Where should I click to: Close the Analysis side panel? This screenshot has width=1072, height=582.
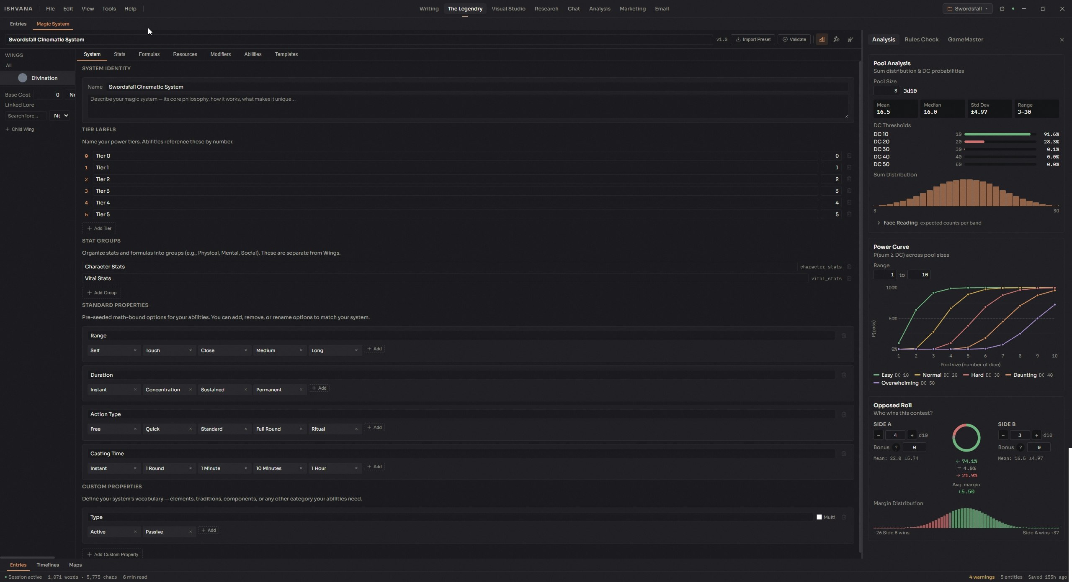tap(1062, 40)
